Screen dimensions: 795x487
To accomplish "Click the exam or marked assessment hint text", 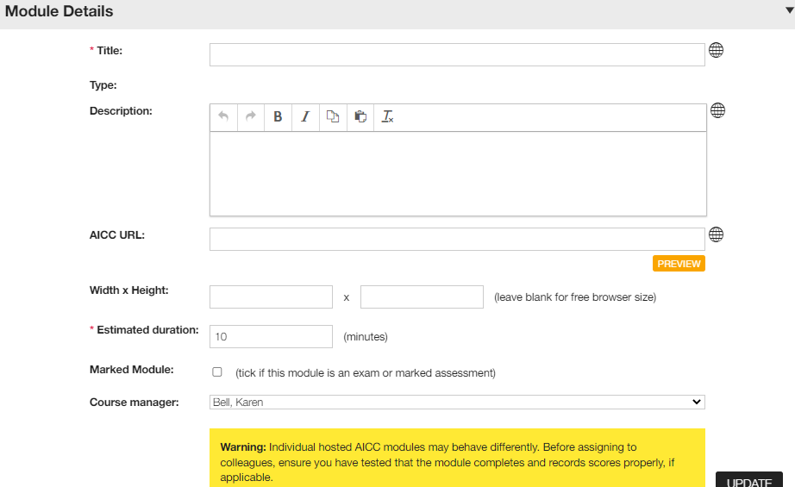I will (366, 373).
